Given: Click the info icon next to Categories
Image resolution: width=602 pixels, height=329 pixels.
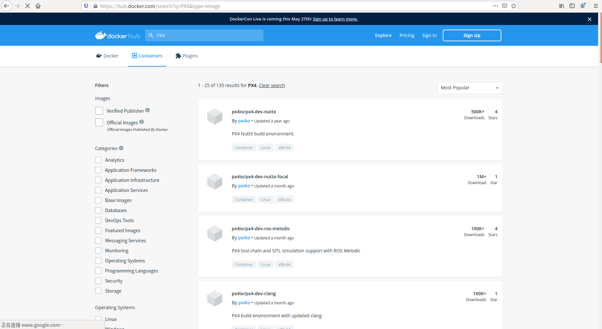Looking at the screenshot, I should point(121,148).
